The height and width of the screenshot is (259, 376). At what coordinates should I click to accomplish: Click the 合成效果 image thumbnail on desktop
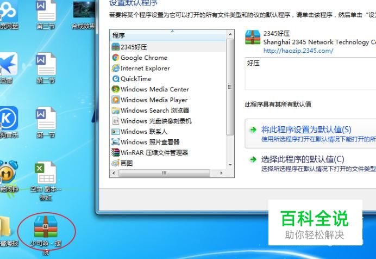tap(84, 10)
